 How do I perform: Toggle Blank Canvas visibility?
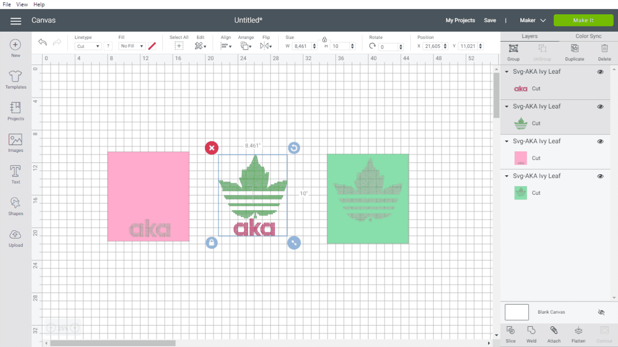click(x=601, y=312)
